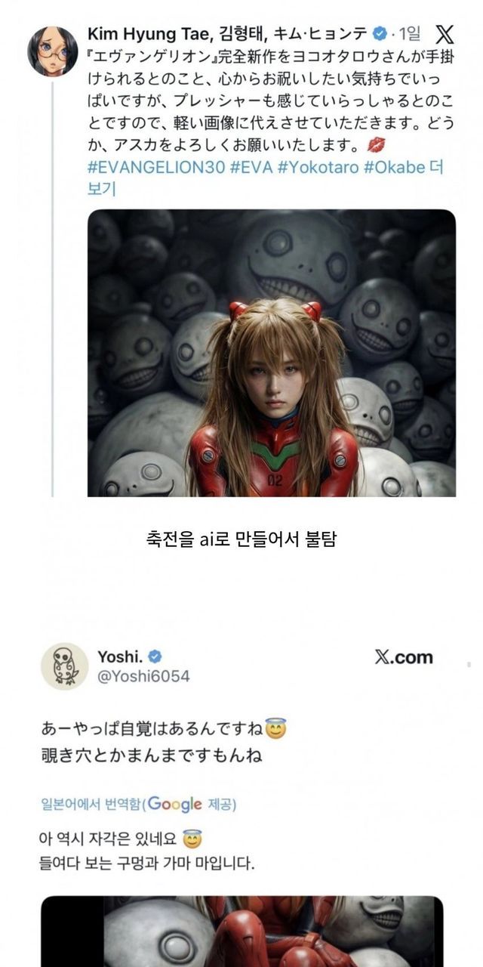483x967 pixels.
Task: Open the Kim Hyung Tae display name
Action: (228, 34)
